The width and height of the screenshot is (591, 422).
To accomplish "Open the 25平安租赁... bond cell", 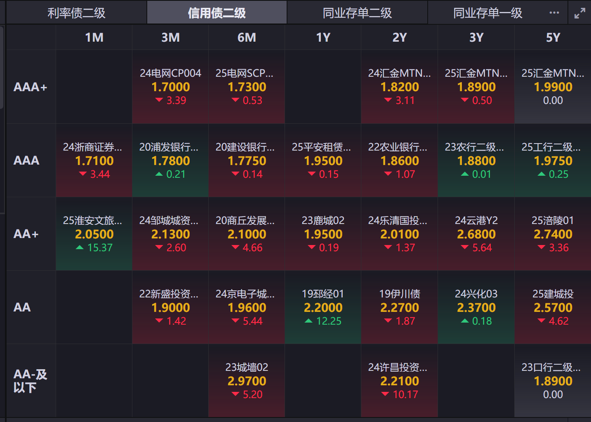I will (323, 160).
